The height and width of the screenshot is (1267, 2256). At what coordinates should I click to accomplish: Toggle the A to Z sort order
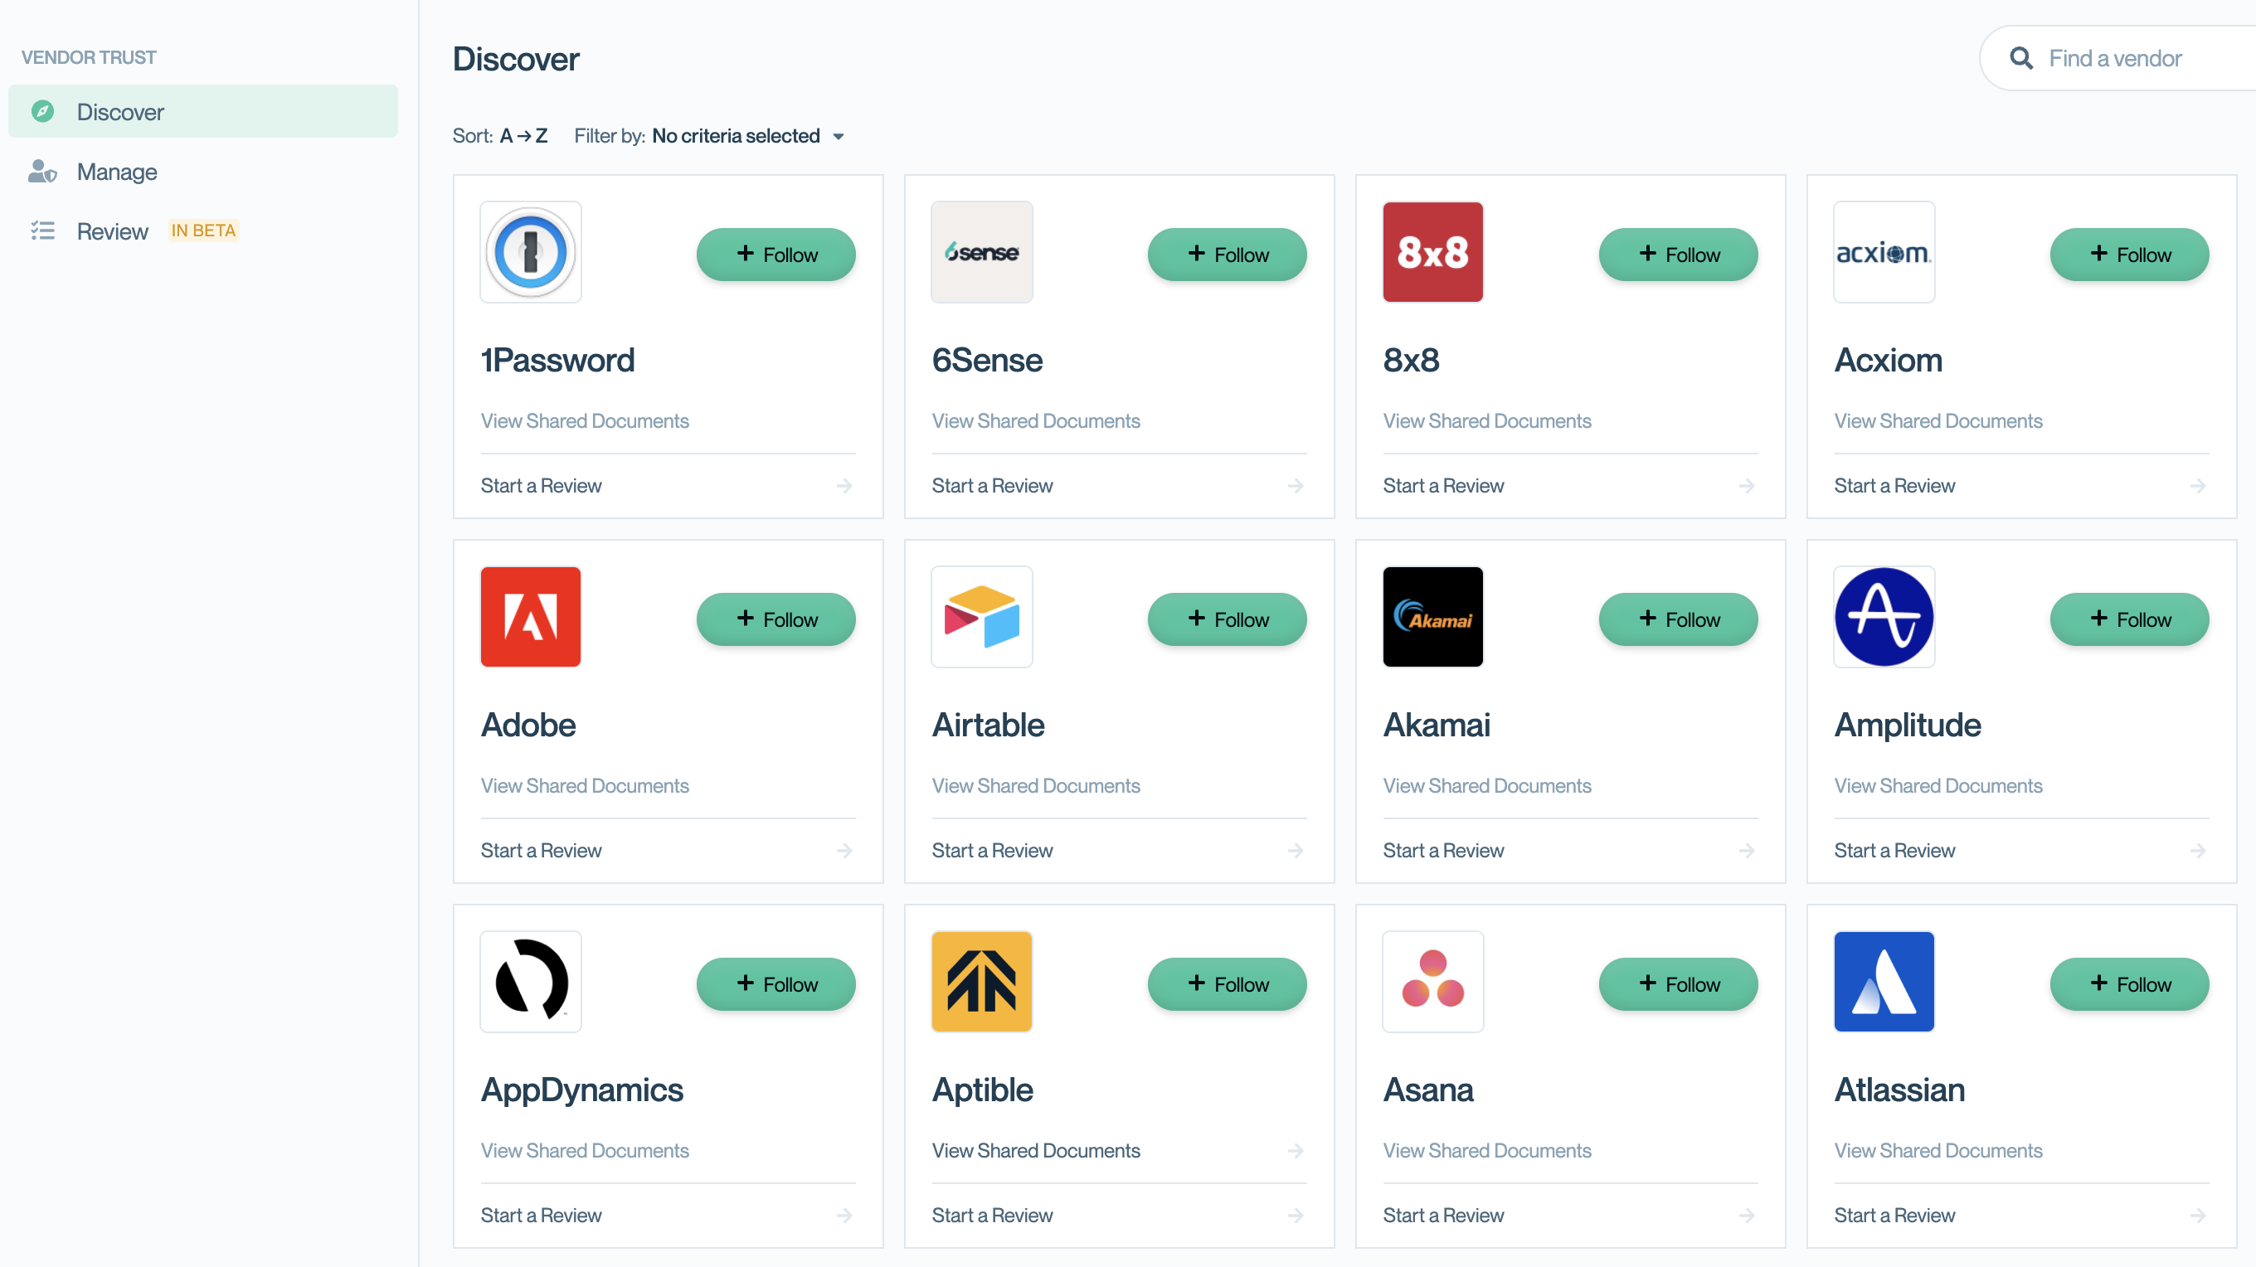(x=523, y=136)
